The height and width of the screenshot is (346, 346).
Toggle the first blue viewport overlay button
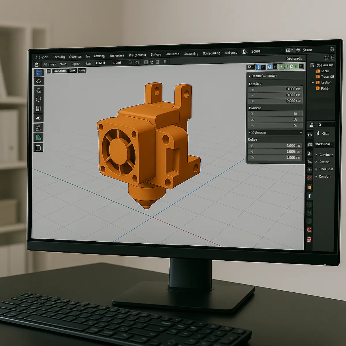pos(258,67)
